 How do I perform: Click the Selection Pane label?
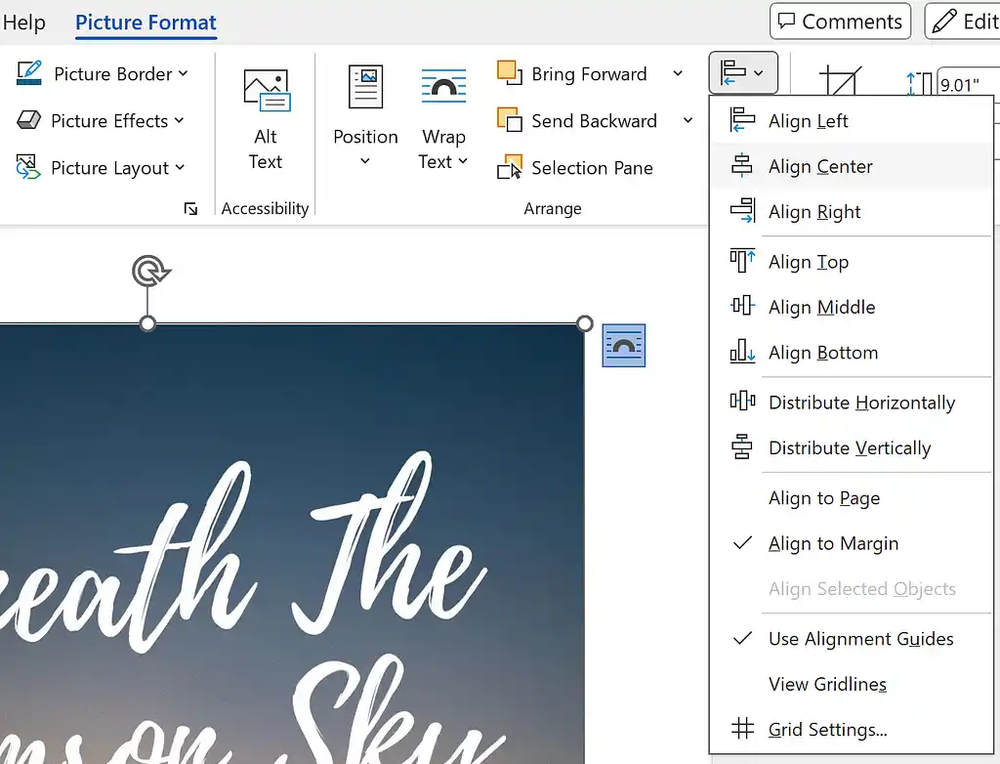[592, 168]
